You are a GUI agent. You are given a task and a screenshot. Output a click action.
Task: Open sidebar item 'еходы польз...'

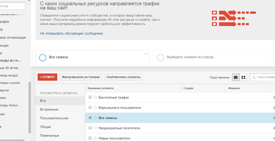tap(10, 105)
